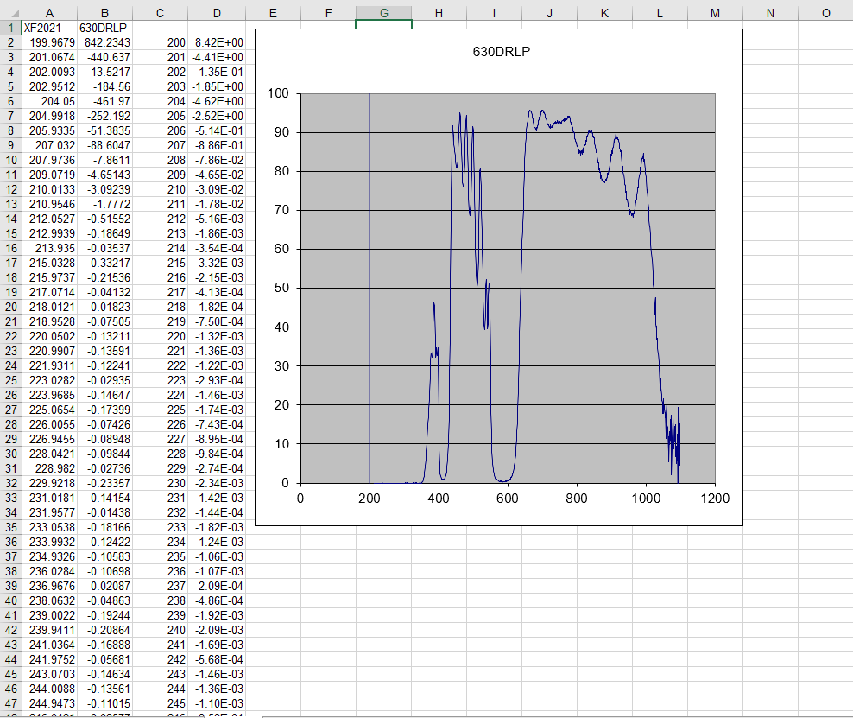Click the 1200 label on horizontal axis
Viewport: 853px width, 718px height.
(715, 499)
